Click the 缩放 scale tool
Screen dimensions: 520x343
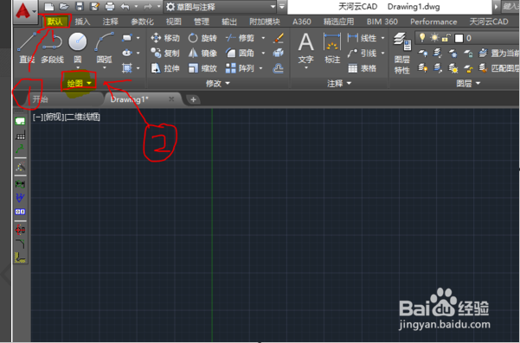[202, 68]
